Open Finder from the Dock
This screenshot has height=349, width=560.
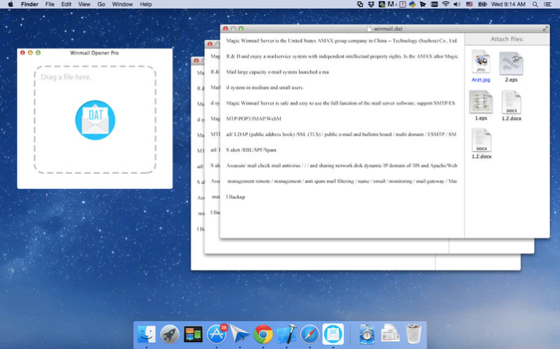pyautogui.click(x=147, y=334)
